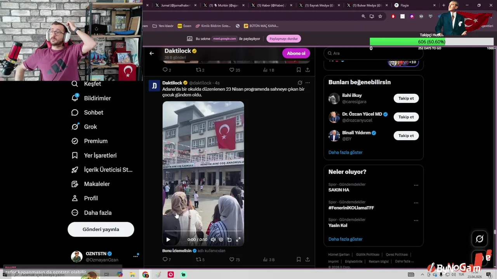Click the Grok explain icon on the post
497x279 pixels.
click(x=300, y=83)
